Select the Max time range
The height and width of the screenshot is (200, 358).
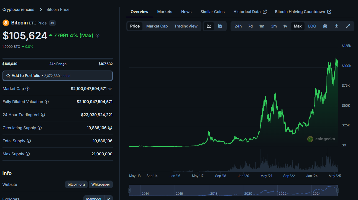(x=298, y=26)
